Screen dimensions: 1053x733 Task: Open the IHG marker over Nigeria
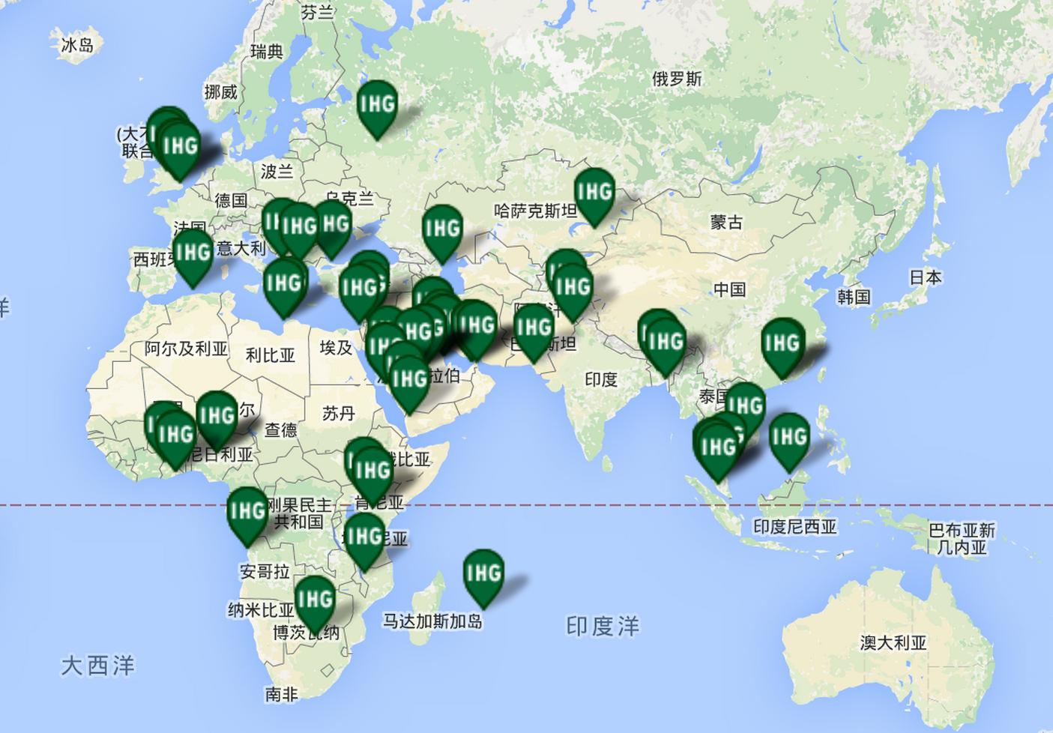[217, 420]
